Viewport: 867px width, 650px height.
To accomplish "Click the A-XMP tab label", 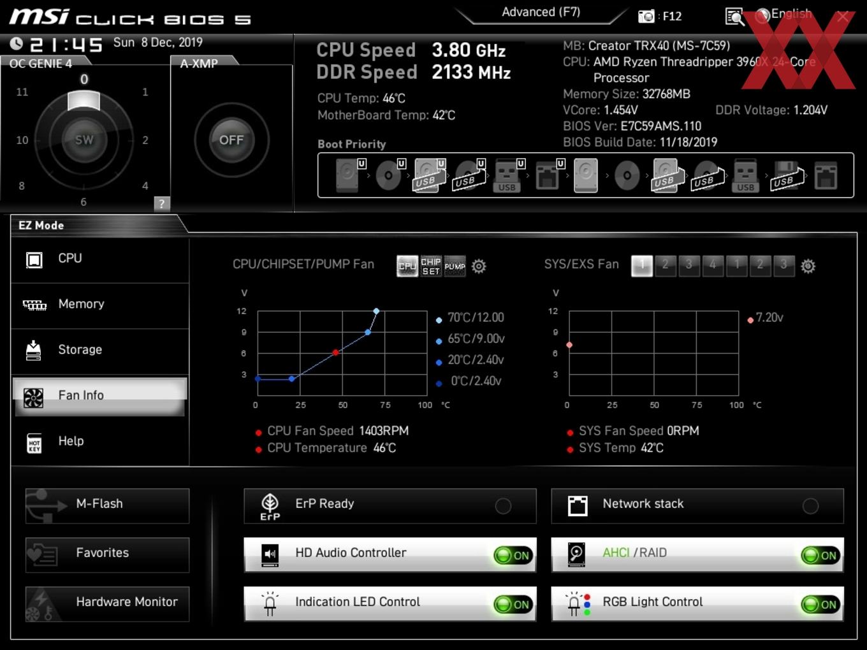I will click(199, 64).
